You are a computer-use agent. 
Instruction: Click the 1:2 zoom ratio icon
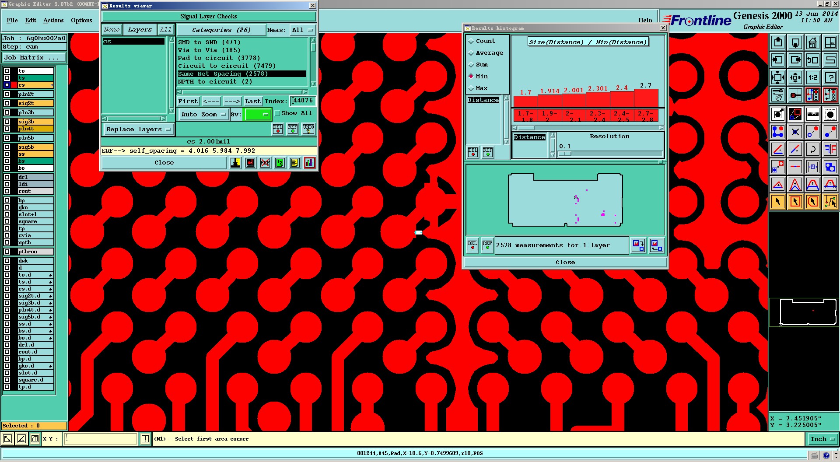coord(812,77)
